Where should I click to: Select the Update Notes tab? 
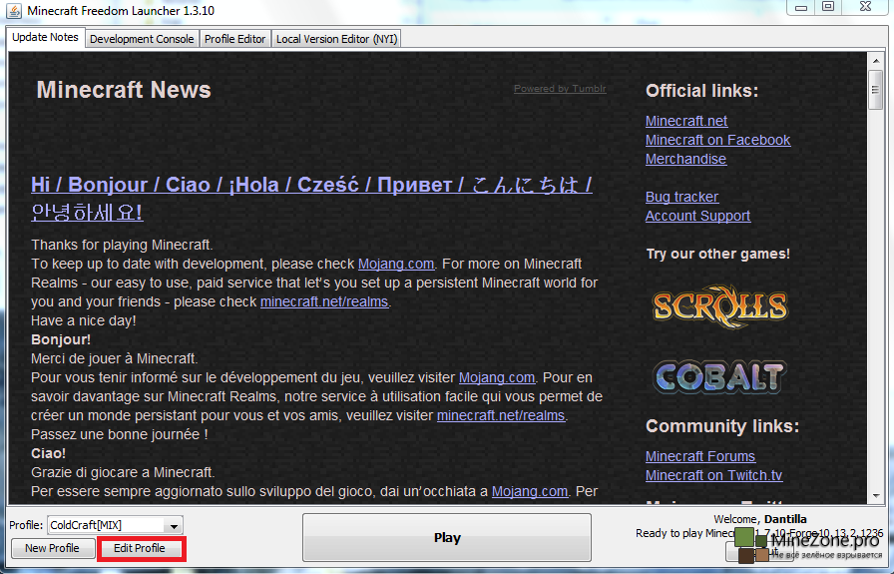(45, 38)
